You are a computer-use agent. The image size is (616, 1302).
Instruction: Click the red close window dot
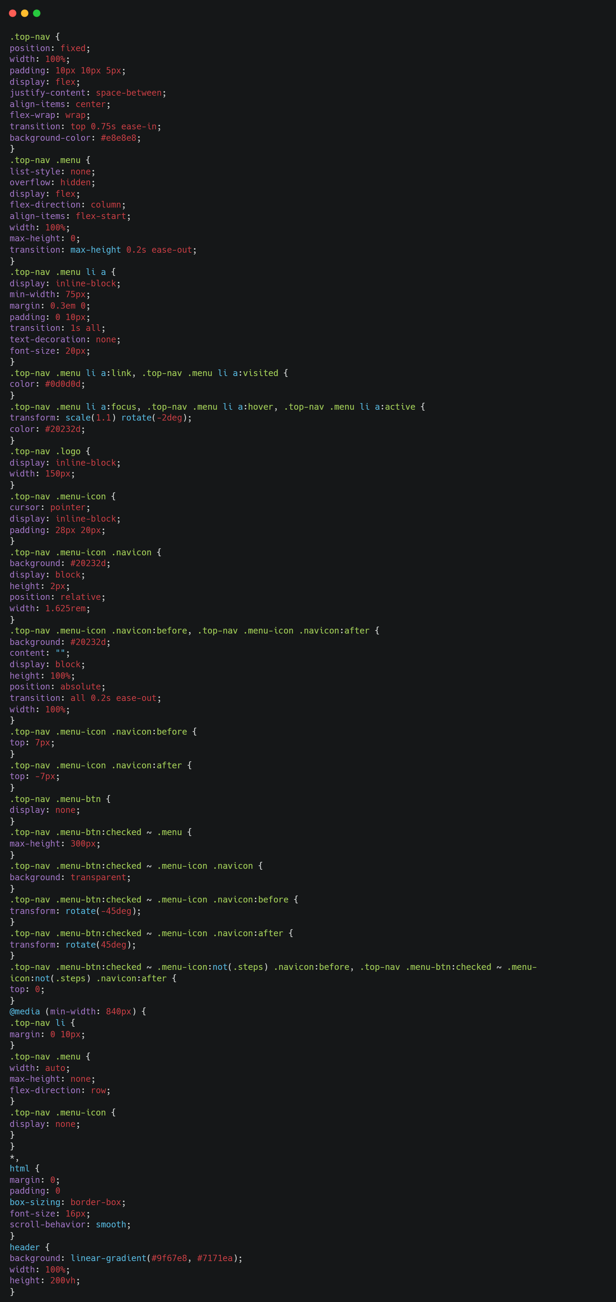(x=13, y=13)
